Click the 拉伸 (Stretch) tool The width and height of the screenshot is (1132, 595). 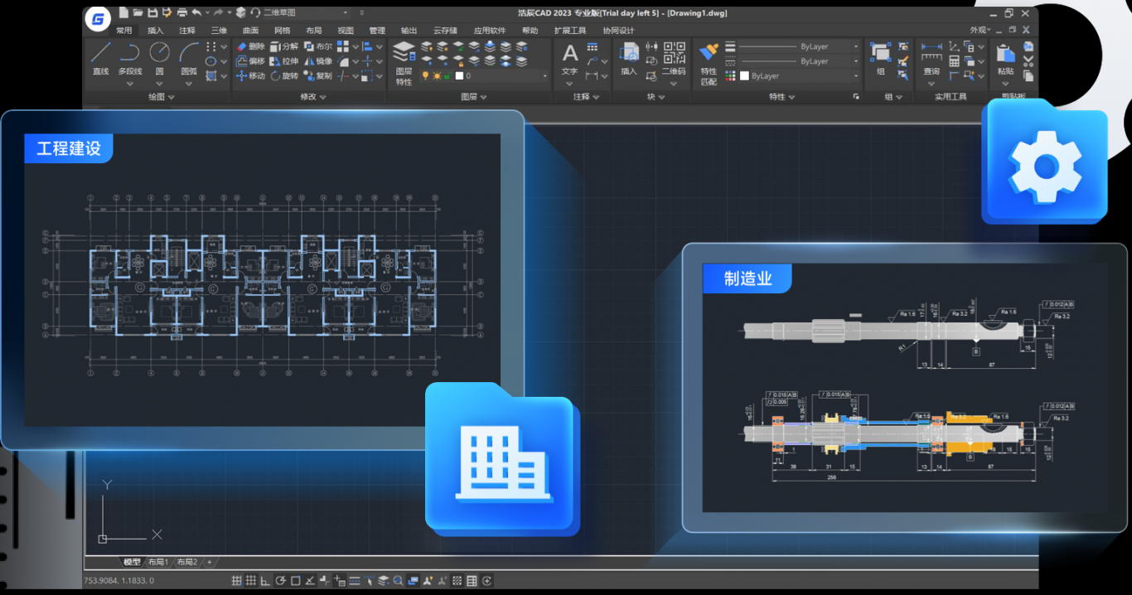[283, 61]
